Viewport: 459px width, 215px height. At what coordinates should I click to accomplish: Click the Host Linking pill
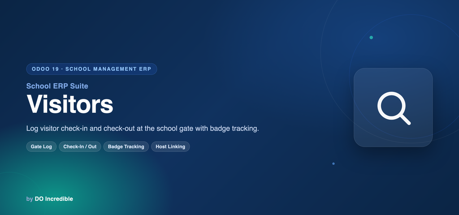pos(170,146)
